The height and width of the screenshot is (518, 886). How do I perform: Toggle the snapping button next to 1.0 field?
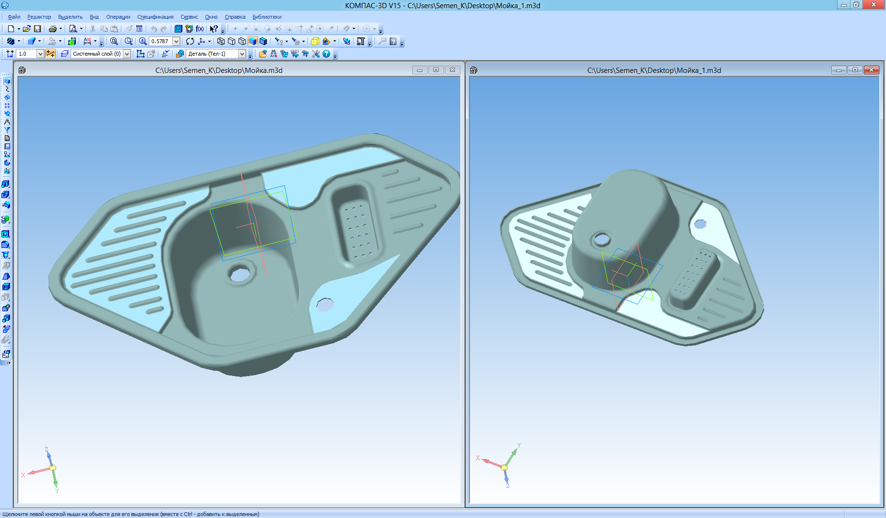(50, 54)
